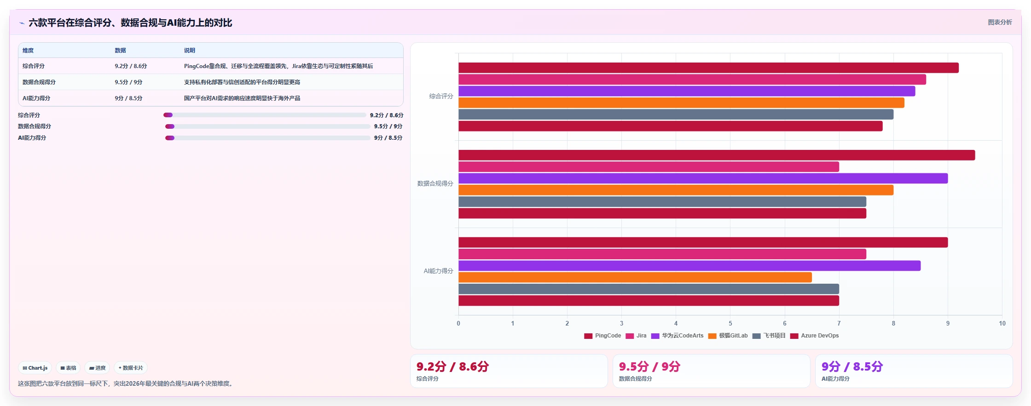The image size is (1031, 406).
Task: Select the purple bar in 数据合规得分 group
Action: 703,178
